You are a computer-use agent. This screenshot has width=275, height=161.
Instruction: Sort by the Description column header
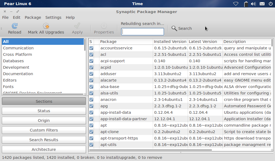pyautogui.click(x=247, y=42)
